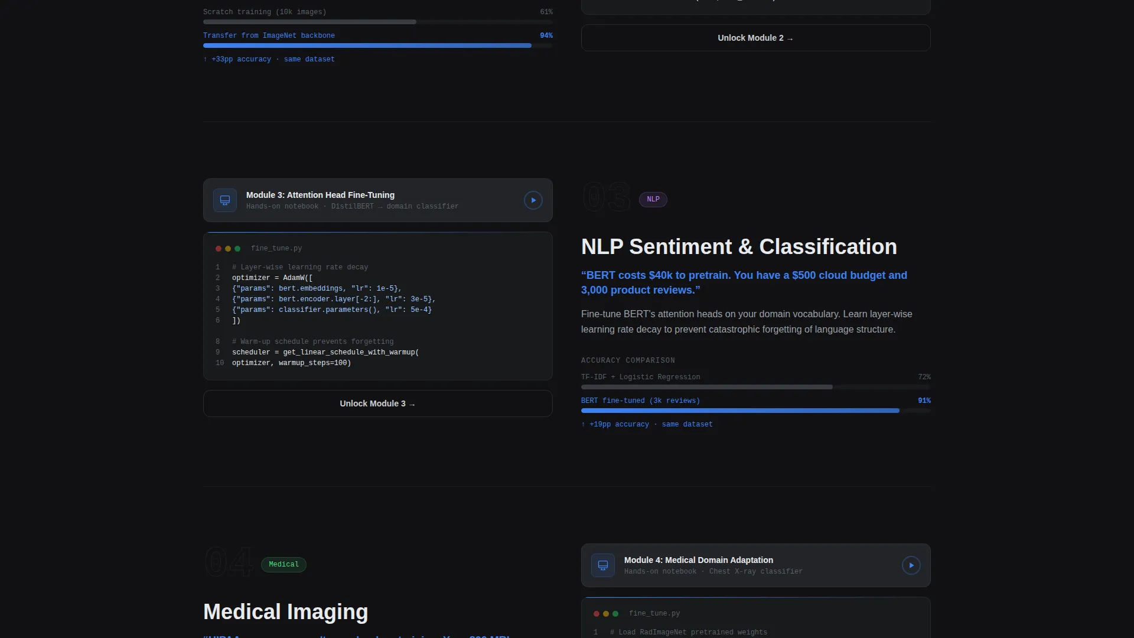Click the warmup_steps=100 code line

pyautogui.click(x=291, y=363)
